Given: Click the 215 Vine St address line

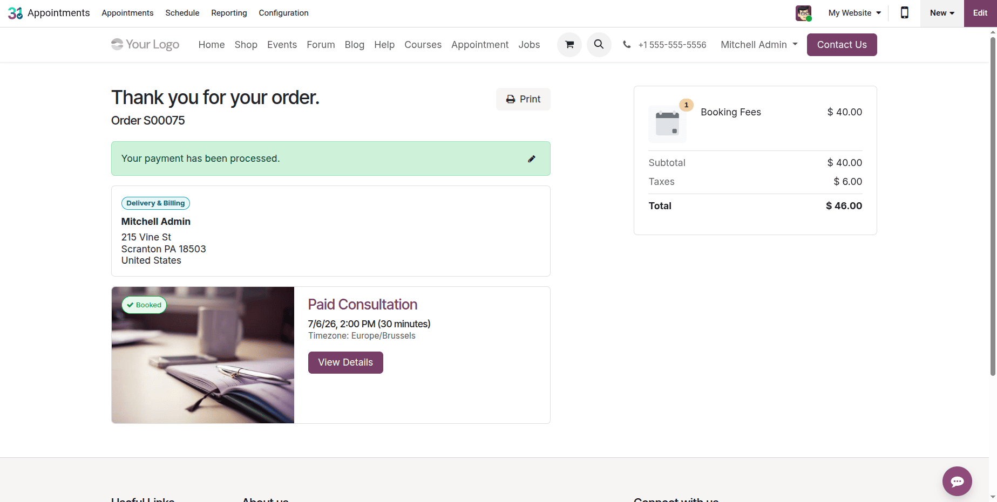Looking at the screenshot, I should 146,237.
